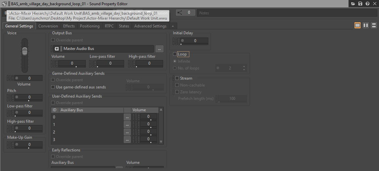
Task: Enable the Loop checkbox
Action: tap(175, 54)
